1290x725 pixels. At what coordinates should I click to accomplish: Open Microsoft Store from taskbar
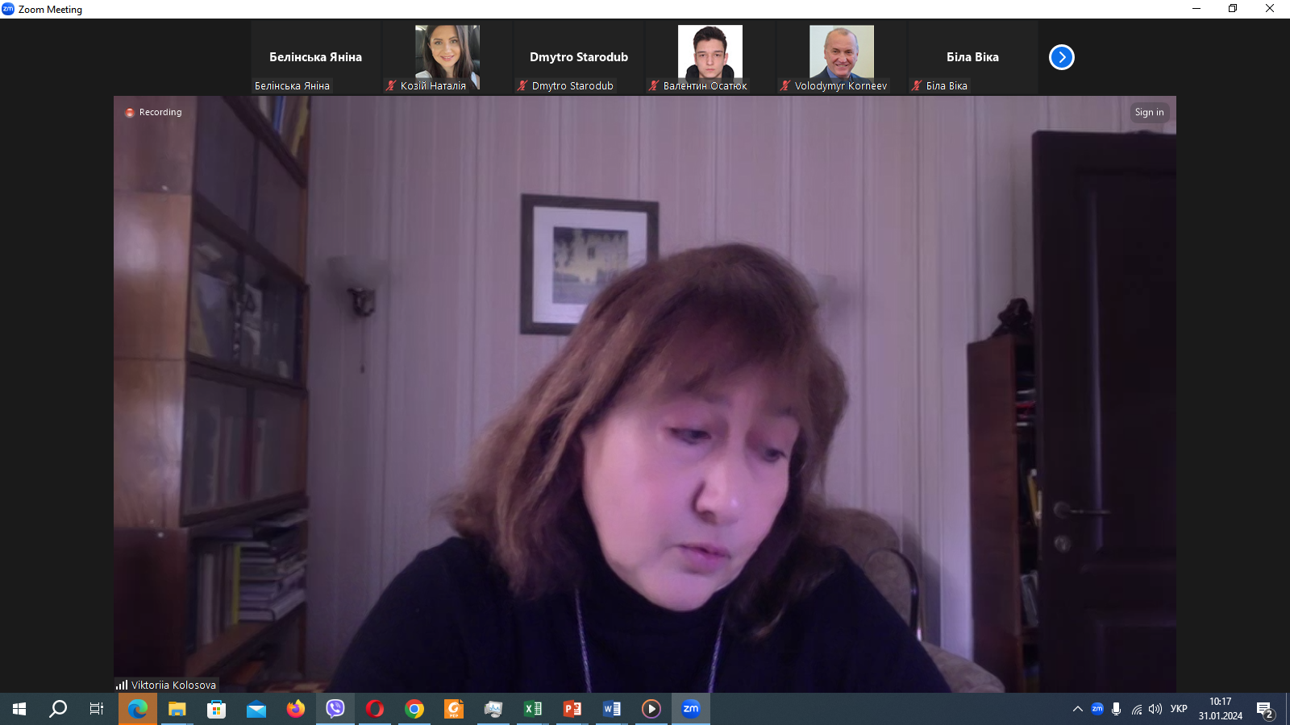click(217, 709)
